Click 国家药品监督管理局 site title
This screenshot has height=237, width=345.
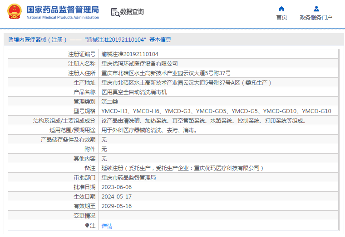click(x=63, y=9)
